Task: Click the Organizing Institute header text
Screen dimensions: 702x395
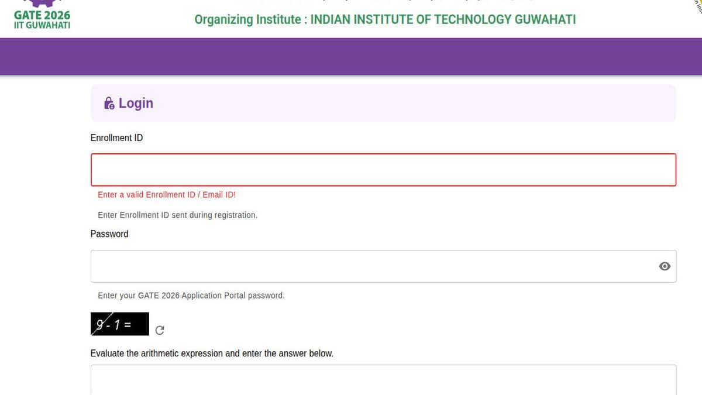Action: 385,19
